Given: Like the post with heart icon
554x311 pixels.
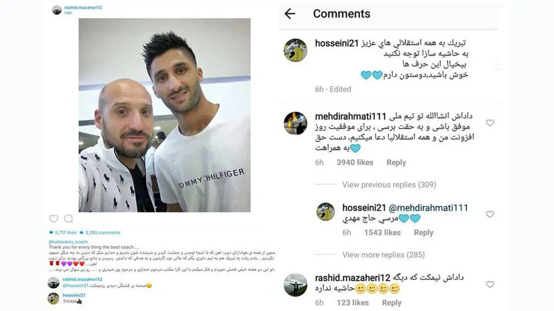Looking at the screenshot, I should click(x=54, y=219).
